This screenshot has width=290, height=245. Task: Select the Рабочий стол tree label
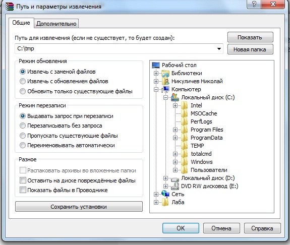[179, 65]
